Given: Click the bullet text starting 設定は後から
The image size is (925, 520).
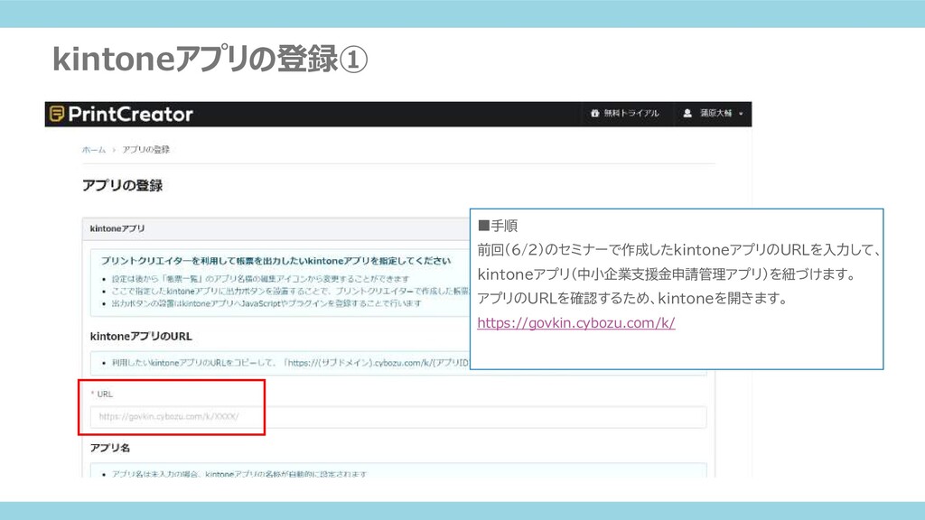Looking at the screenshot, I should point(260,279).
